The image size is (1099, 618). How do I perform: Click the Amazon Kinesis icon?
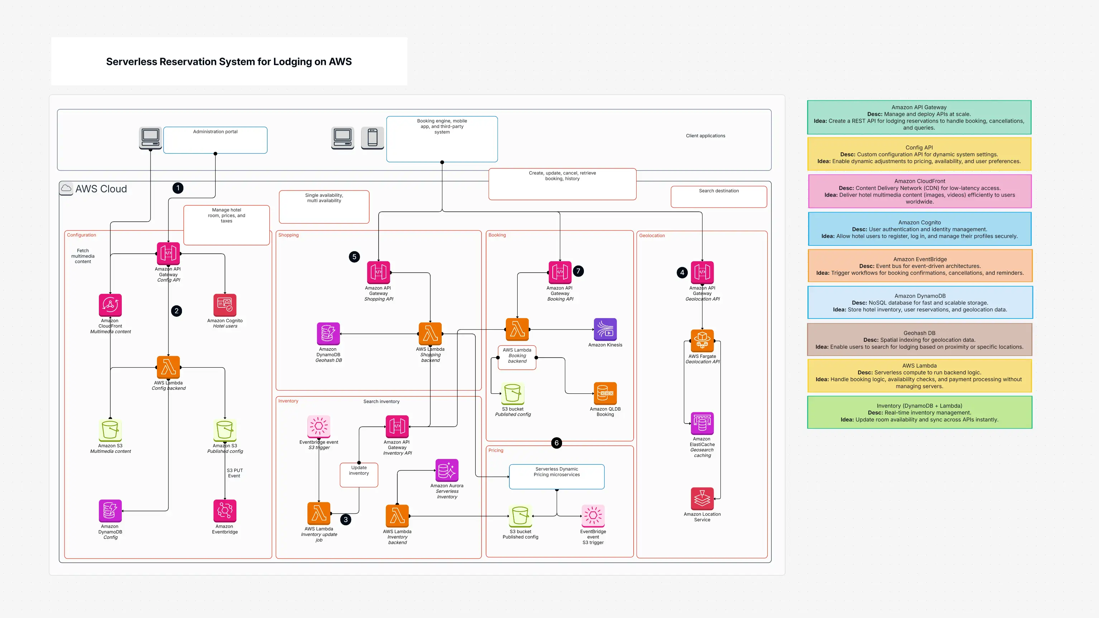point(605,330)
